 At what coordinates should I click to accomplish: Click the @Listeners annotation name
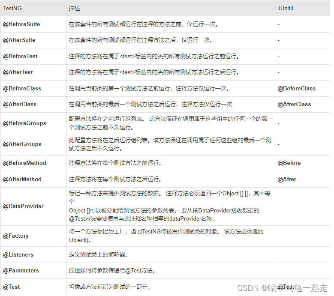click(18, 255)
